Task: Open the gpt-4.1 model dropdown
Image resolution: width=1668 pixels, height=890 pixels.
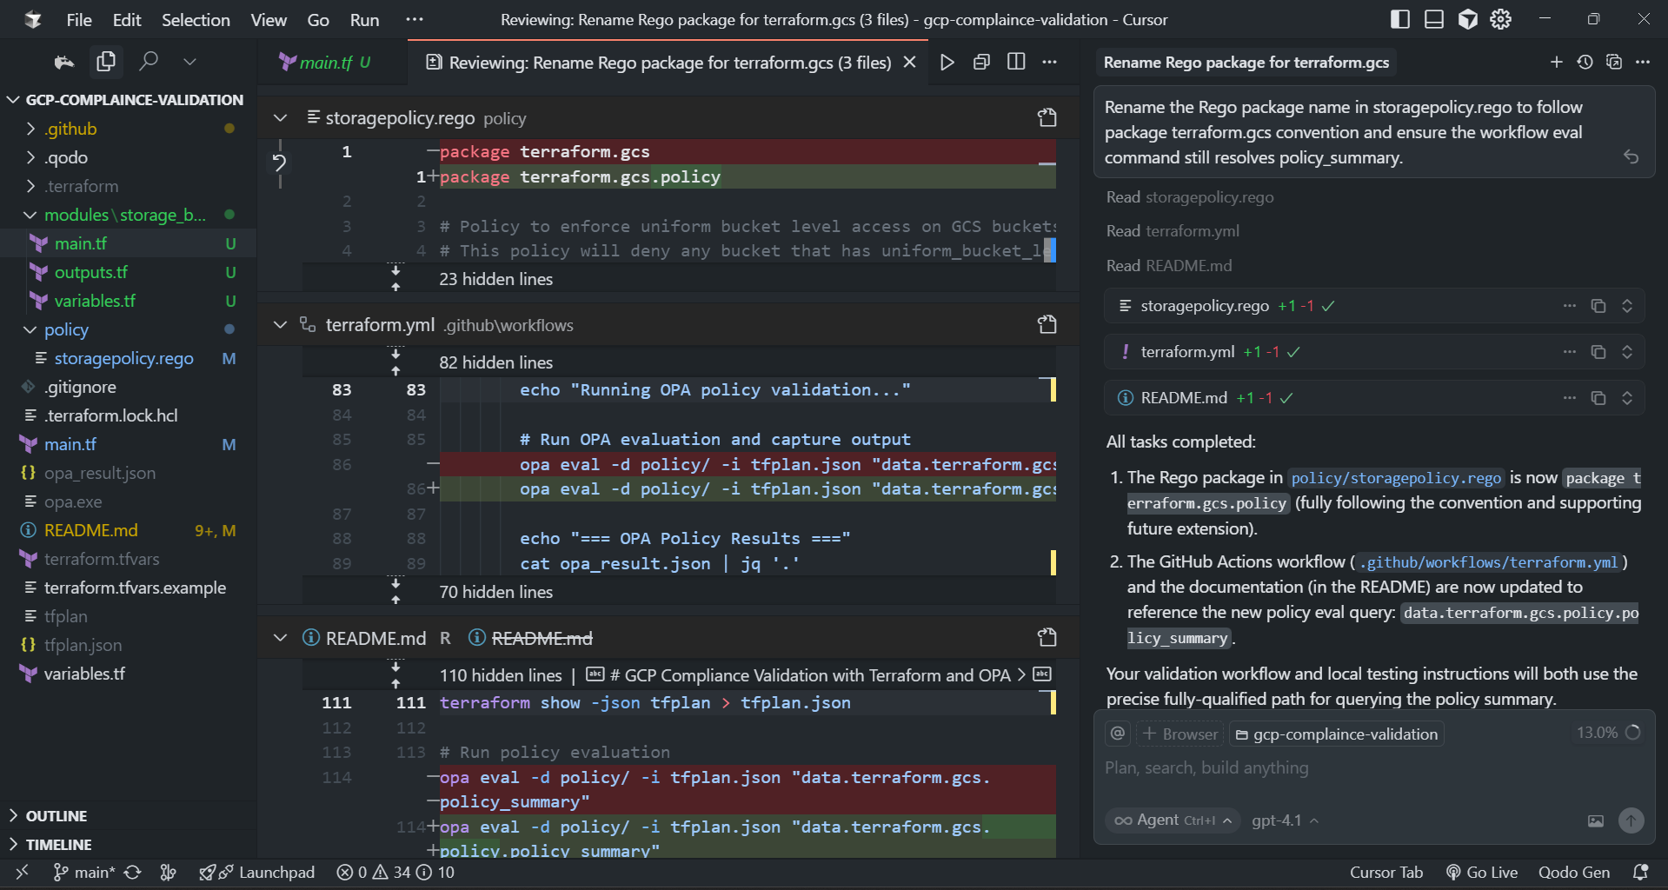Action: pyautogui.click(x=1286, y=820)
